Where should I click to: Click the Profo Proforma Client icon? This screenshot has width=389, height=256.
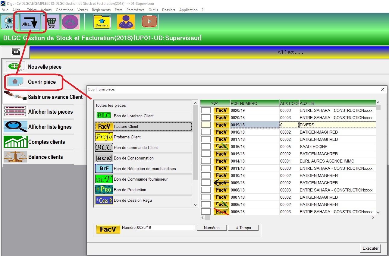coord(104,137)
